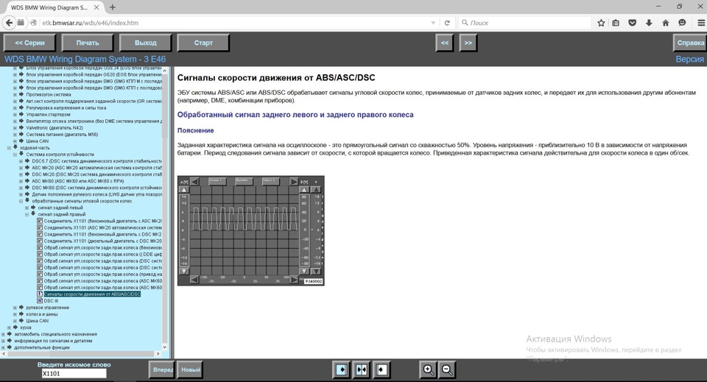
Task: Open the 'Версия' link
Action: tap(689, 59)
